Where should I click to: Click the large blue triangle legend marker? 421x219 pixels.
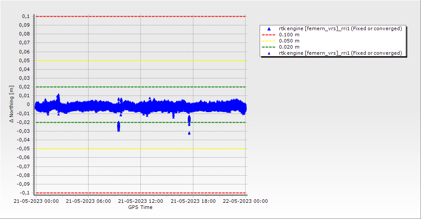269,28
